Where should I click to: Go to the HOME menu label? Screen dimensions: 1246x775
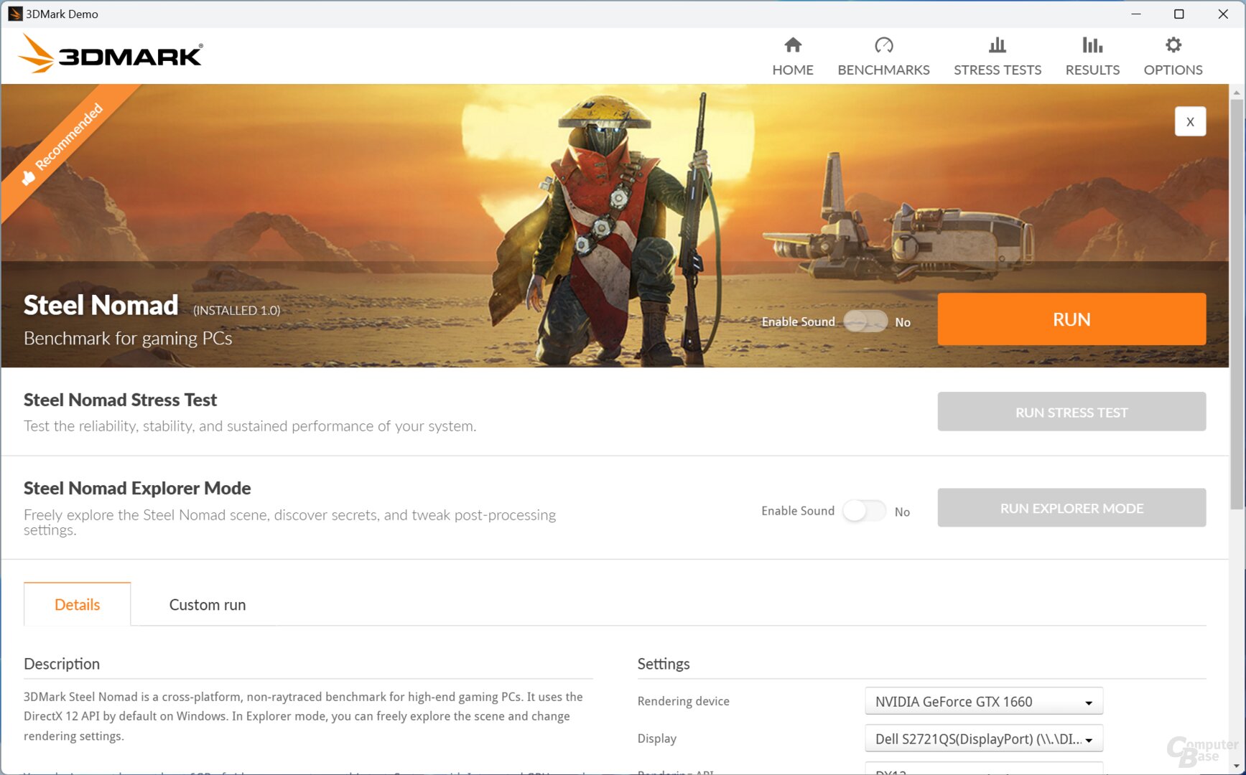793,70
